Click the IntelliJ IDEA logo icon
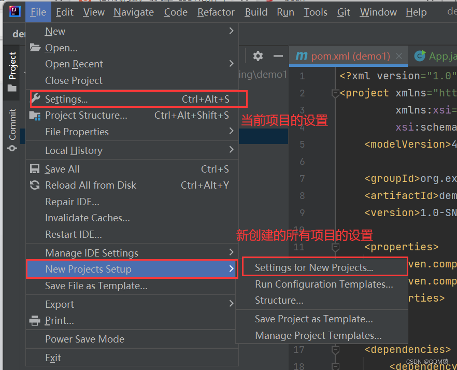Image resolution: width=457 pixels, height=370 pixels. click(15, 12)
